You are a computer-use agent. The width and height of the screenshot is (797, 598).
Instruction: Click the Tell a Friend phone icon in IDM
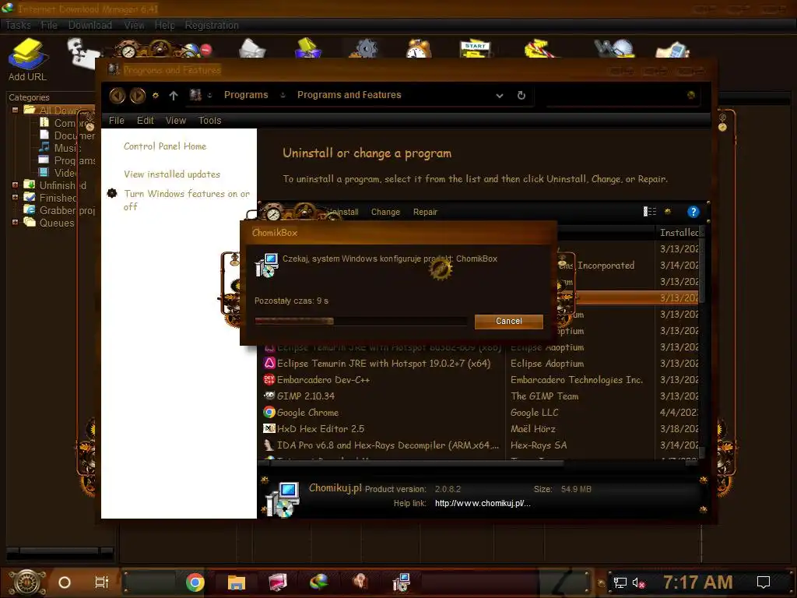[x=672, y=50]
